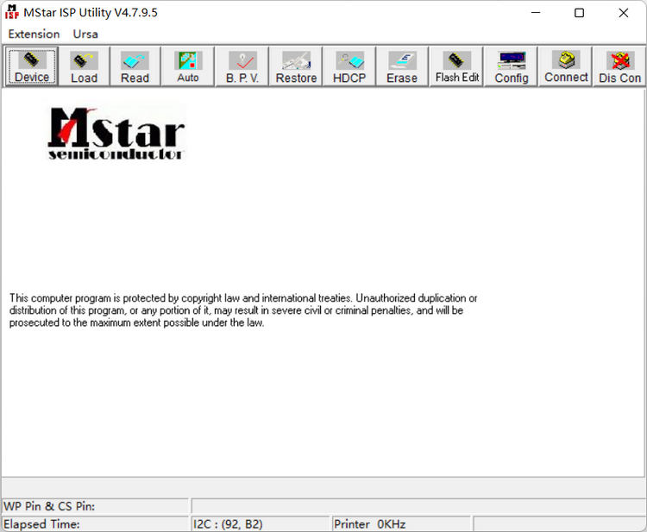Open the Config settings tool

pos(512,66)
